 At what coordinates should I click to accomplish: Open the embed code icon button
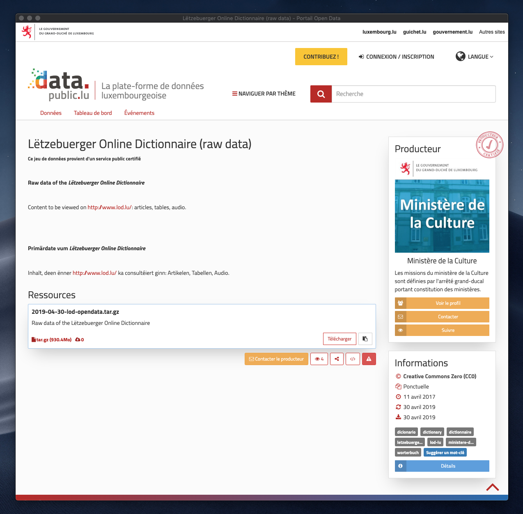coord(353,359)
